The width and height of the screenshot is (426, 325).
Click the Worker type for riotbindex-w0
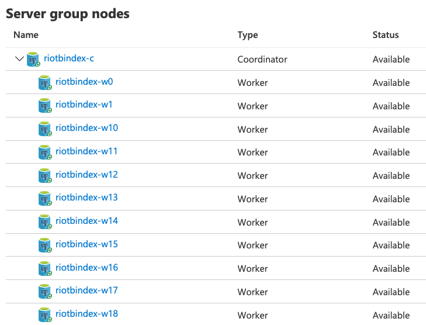pyautogui.click(x=252, y=82)
